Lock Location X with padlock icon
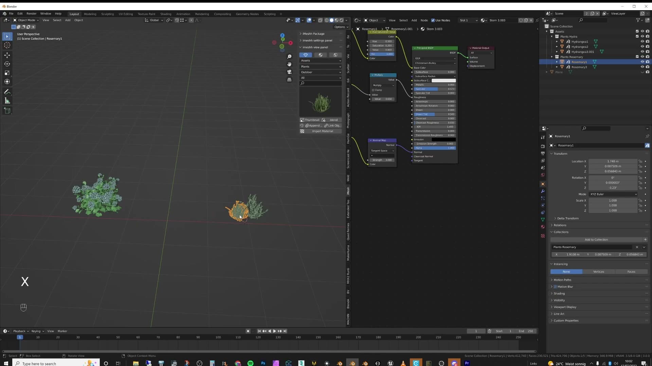The height and width of the screenshot is (366, 652). [x=640, y=161]
